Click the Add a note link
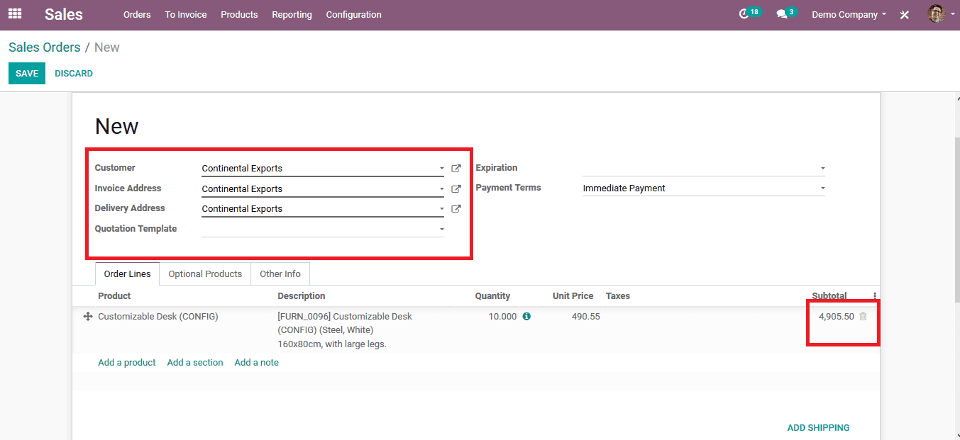960x440 pixels. point(257,363)
